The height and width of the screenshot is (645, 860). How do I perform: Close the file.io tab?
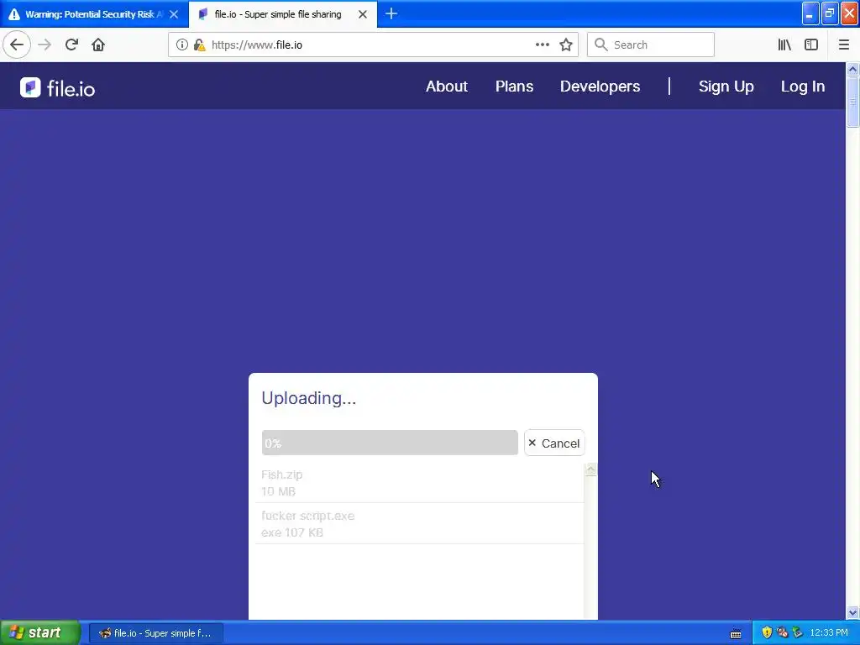click(363, 14)
